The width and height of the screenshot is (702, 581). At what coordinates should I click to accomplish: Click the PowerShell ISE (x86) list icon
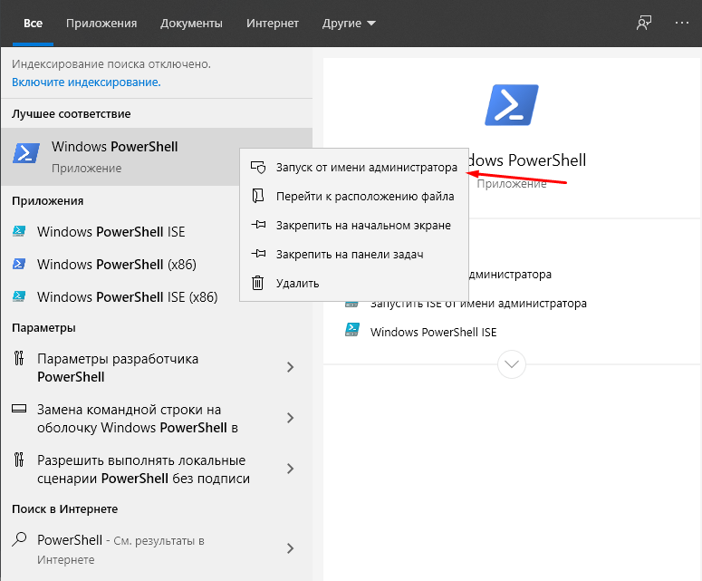tap(19, 296)
